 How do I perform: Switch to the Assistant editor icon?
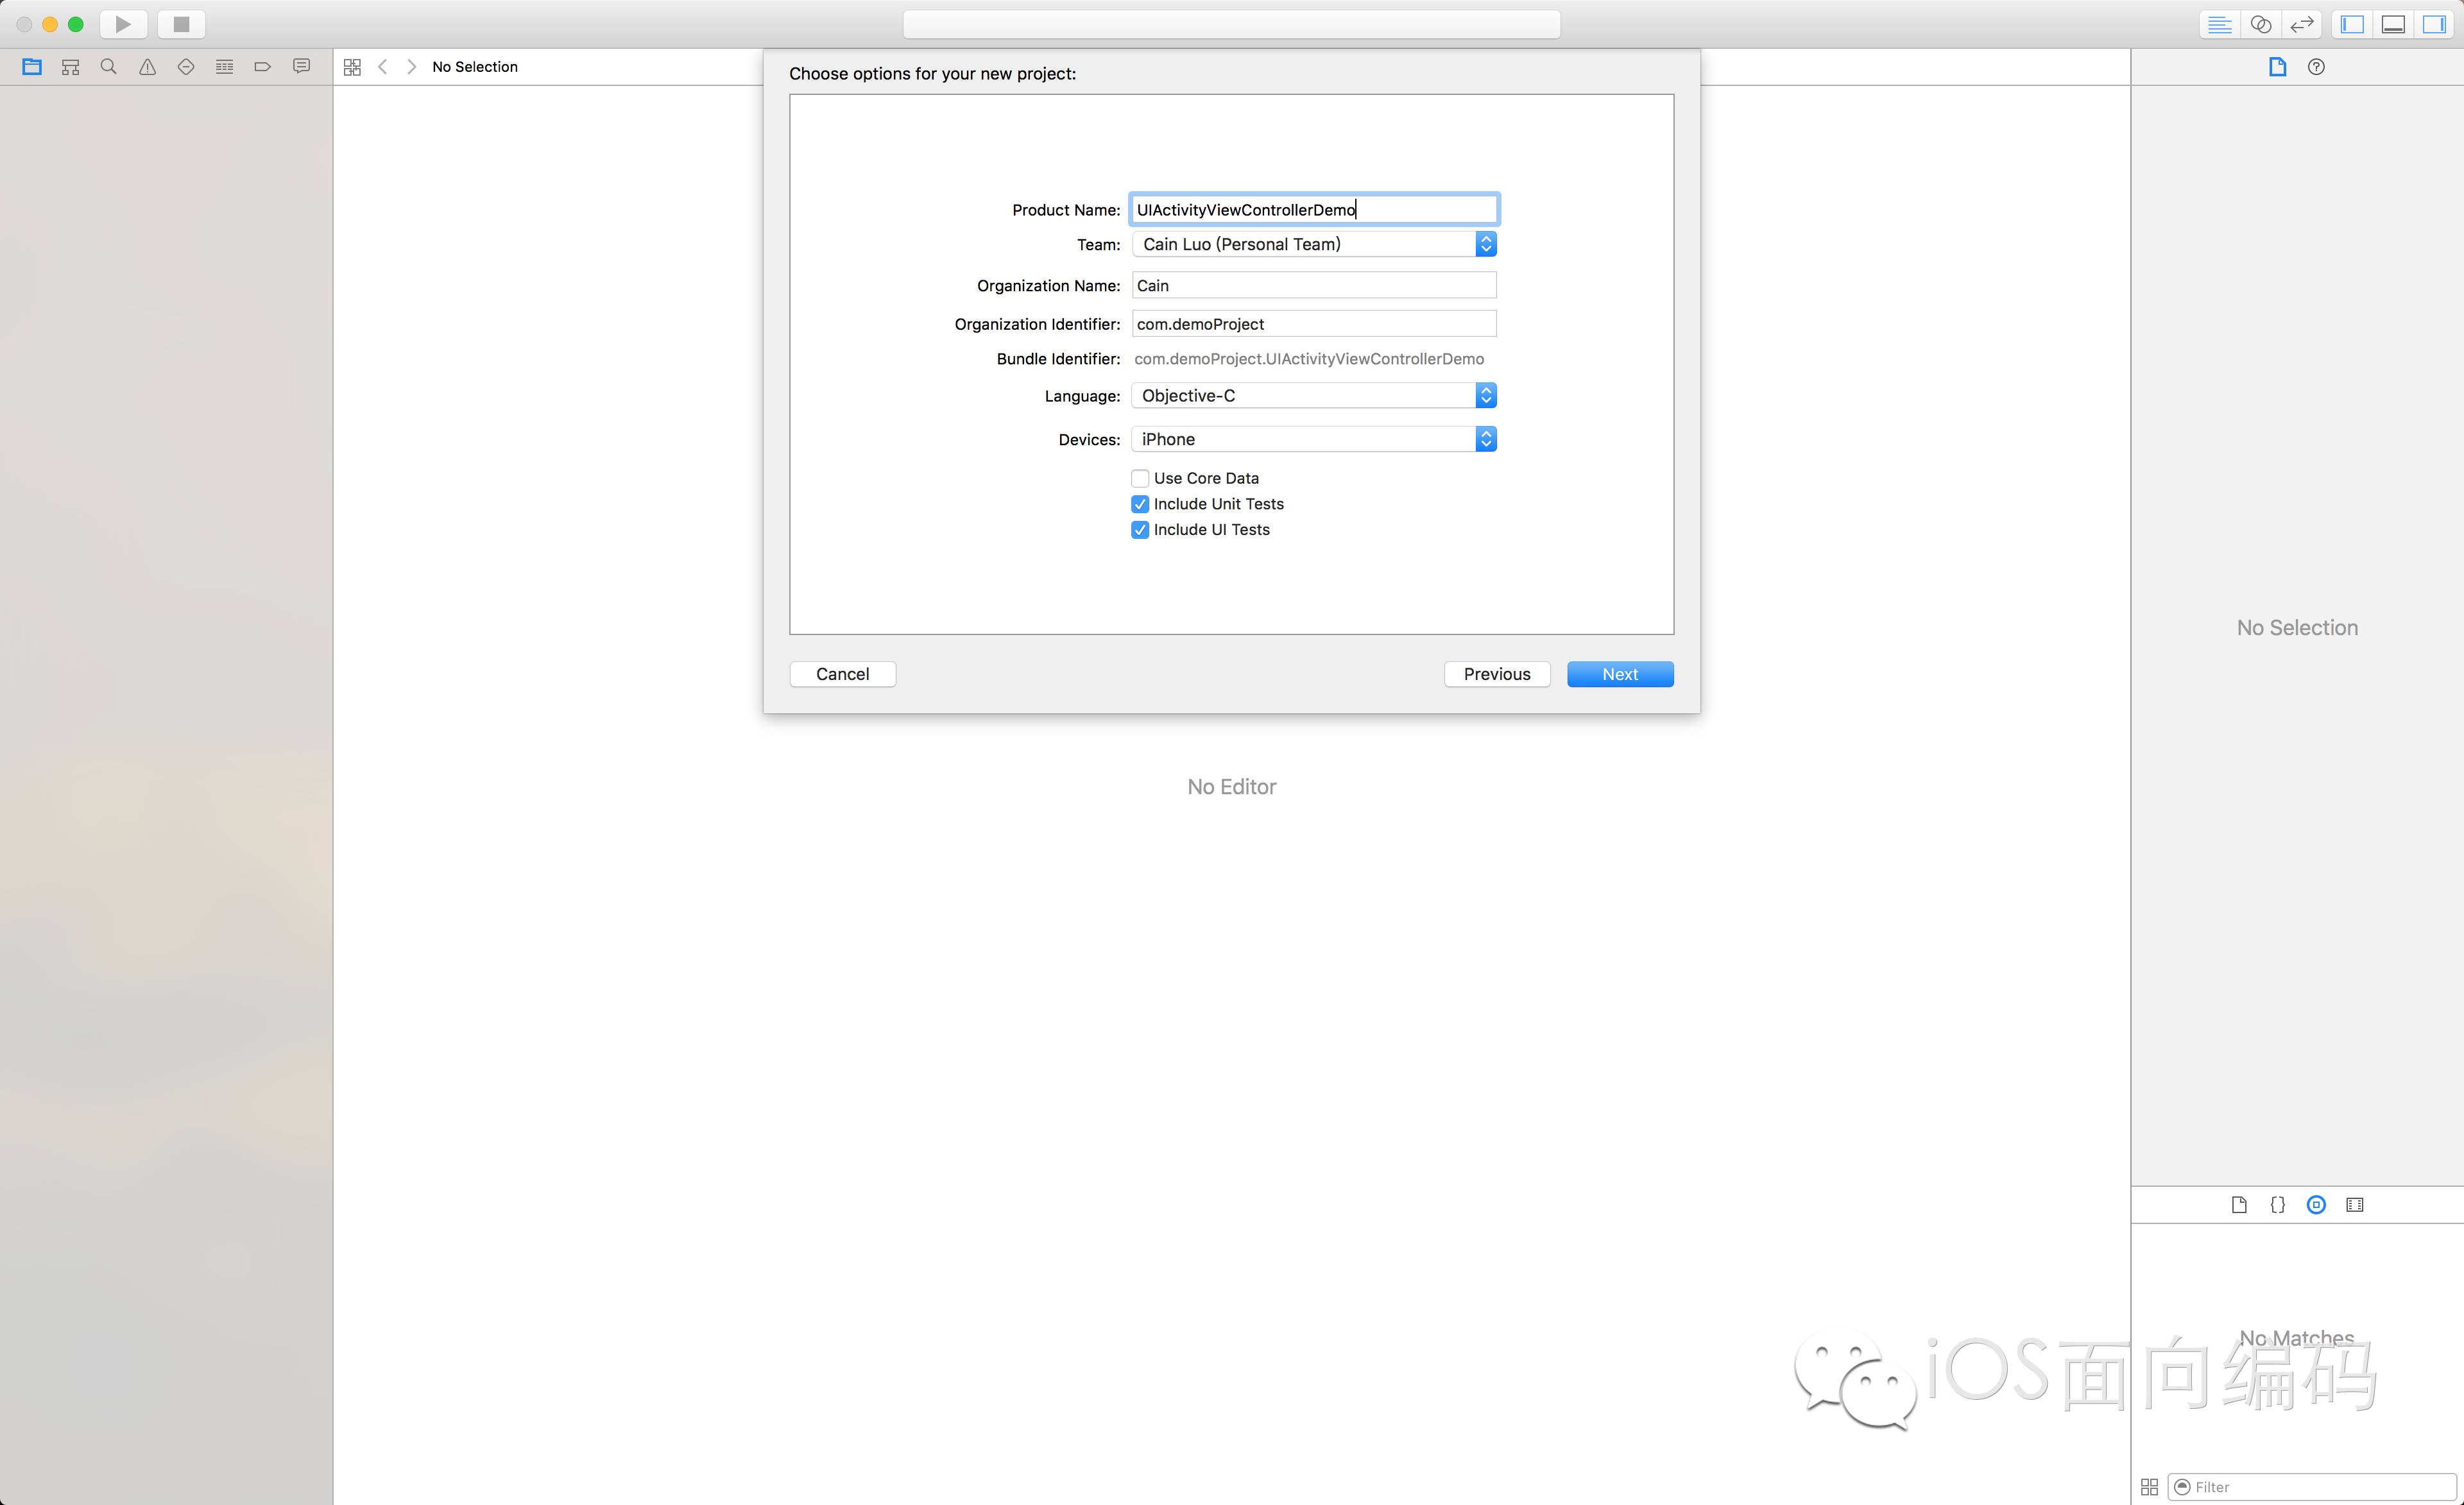click(2260, 24)
